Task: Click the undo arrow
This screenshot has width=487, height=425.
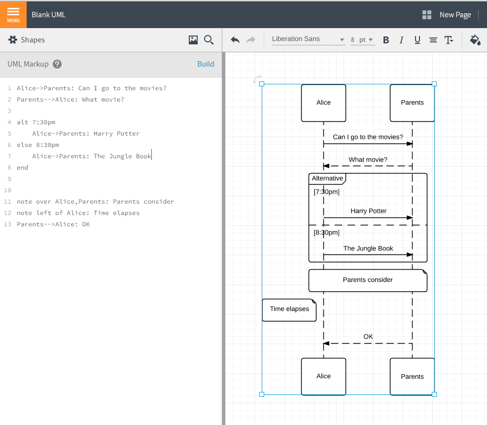Action: [x=235, y=40]
